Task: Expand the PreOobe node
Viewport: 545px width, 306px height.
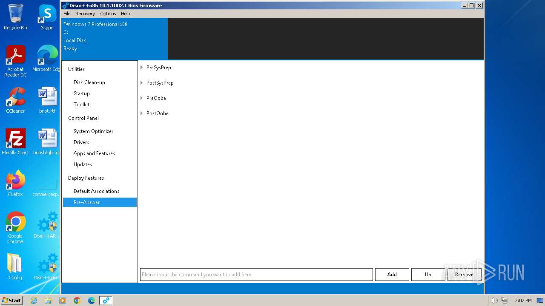Action: click(x=142, y=98)
